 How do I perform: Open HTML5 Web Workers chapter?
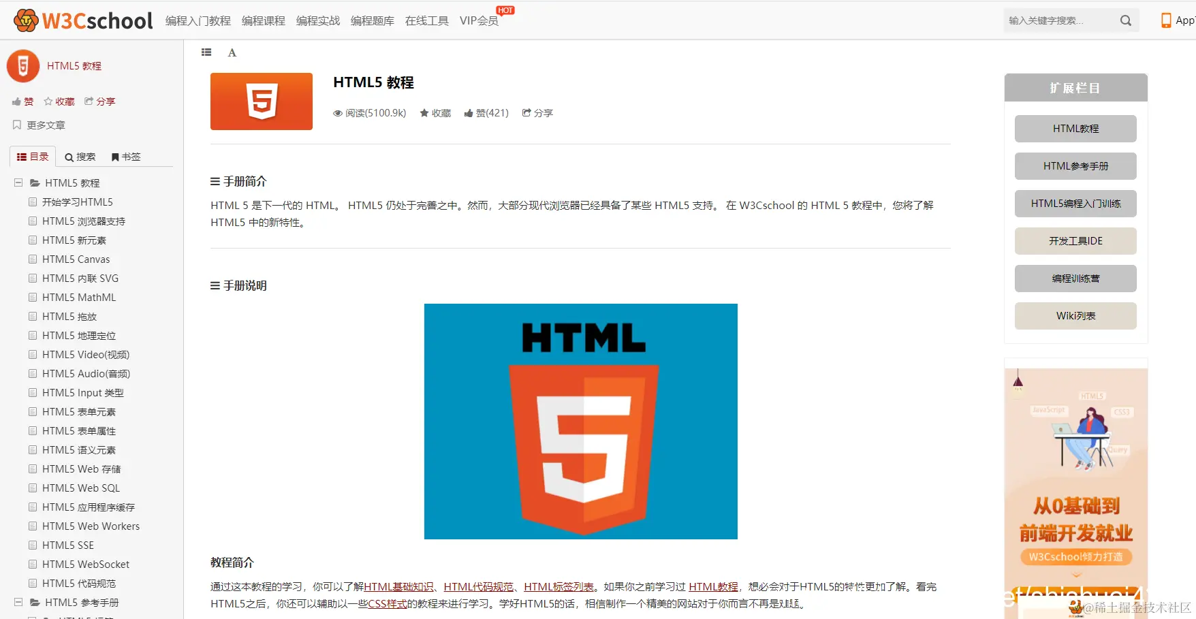click(x=91, y=526)
